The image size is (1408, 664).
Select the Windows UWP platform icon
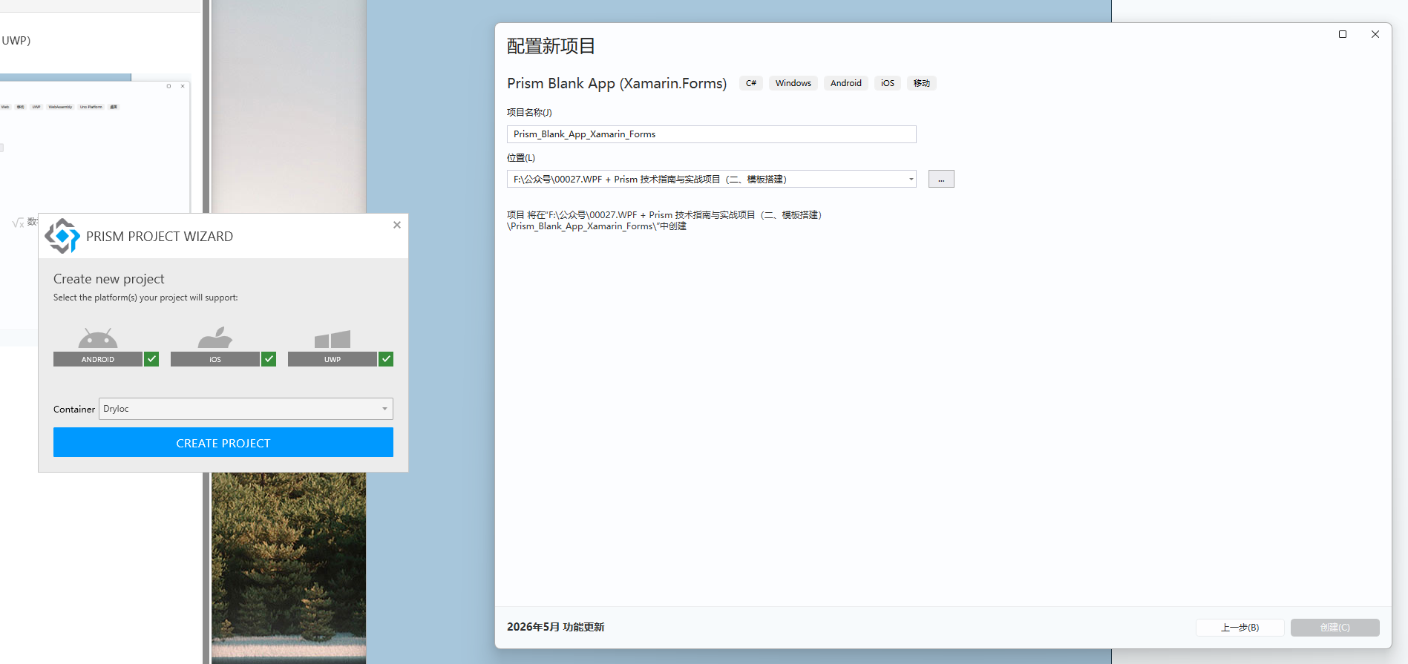click(x=333, y=339)
